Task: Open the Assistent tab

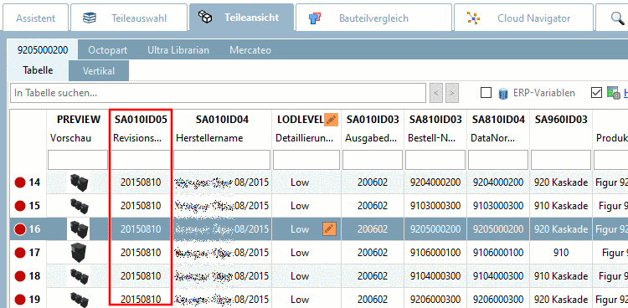Action: pyautogui.click(x=35, y=18)
